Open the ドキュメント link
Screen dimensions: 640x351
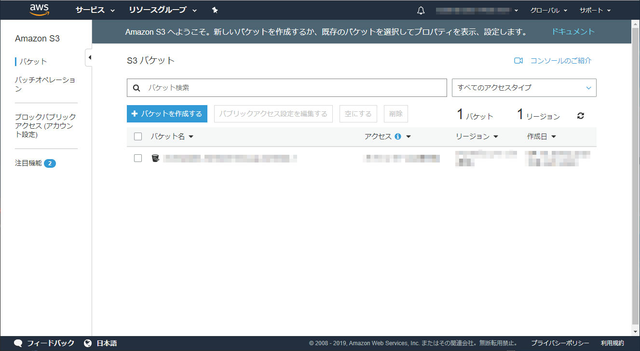click(x=573, y=32)
